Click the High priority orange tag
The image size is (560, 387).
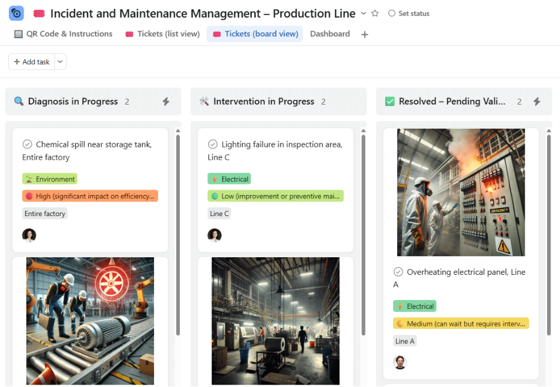[90, 196]
